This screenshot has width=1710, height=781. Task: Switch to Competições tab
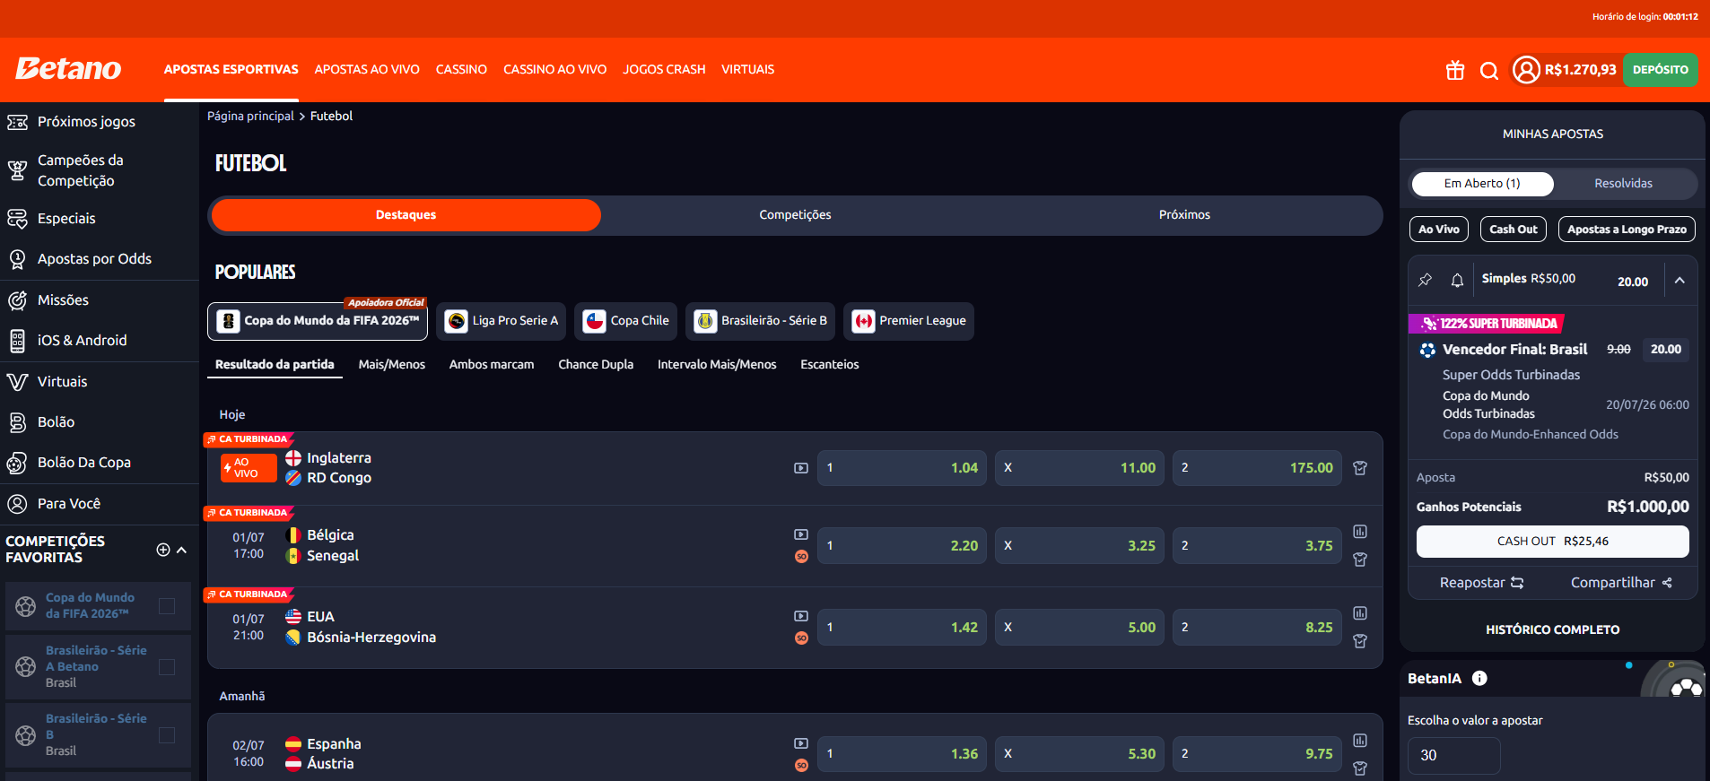[795, 215]
